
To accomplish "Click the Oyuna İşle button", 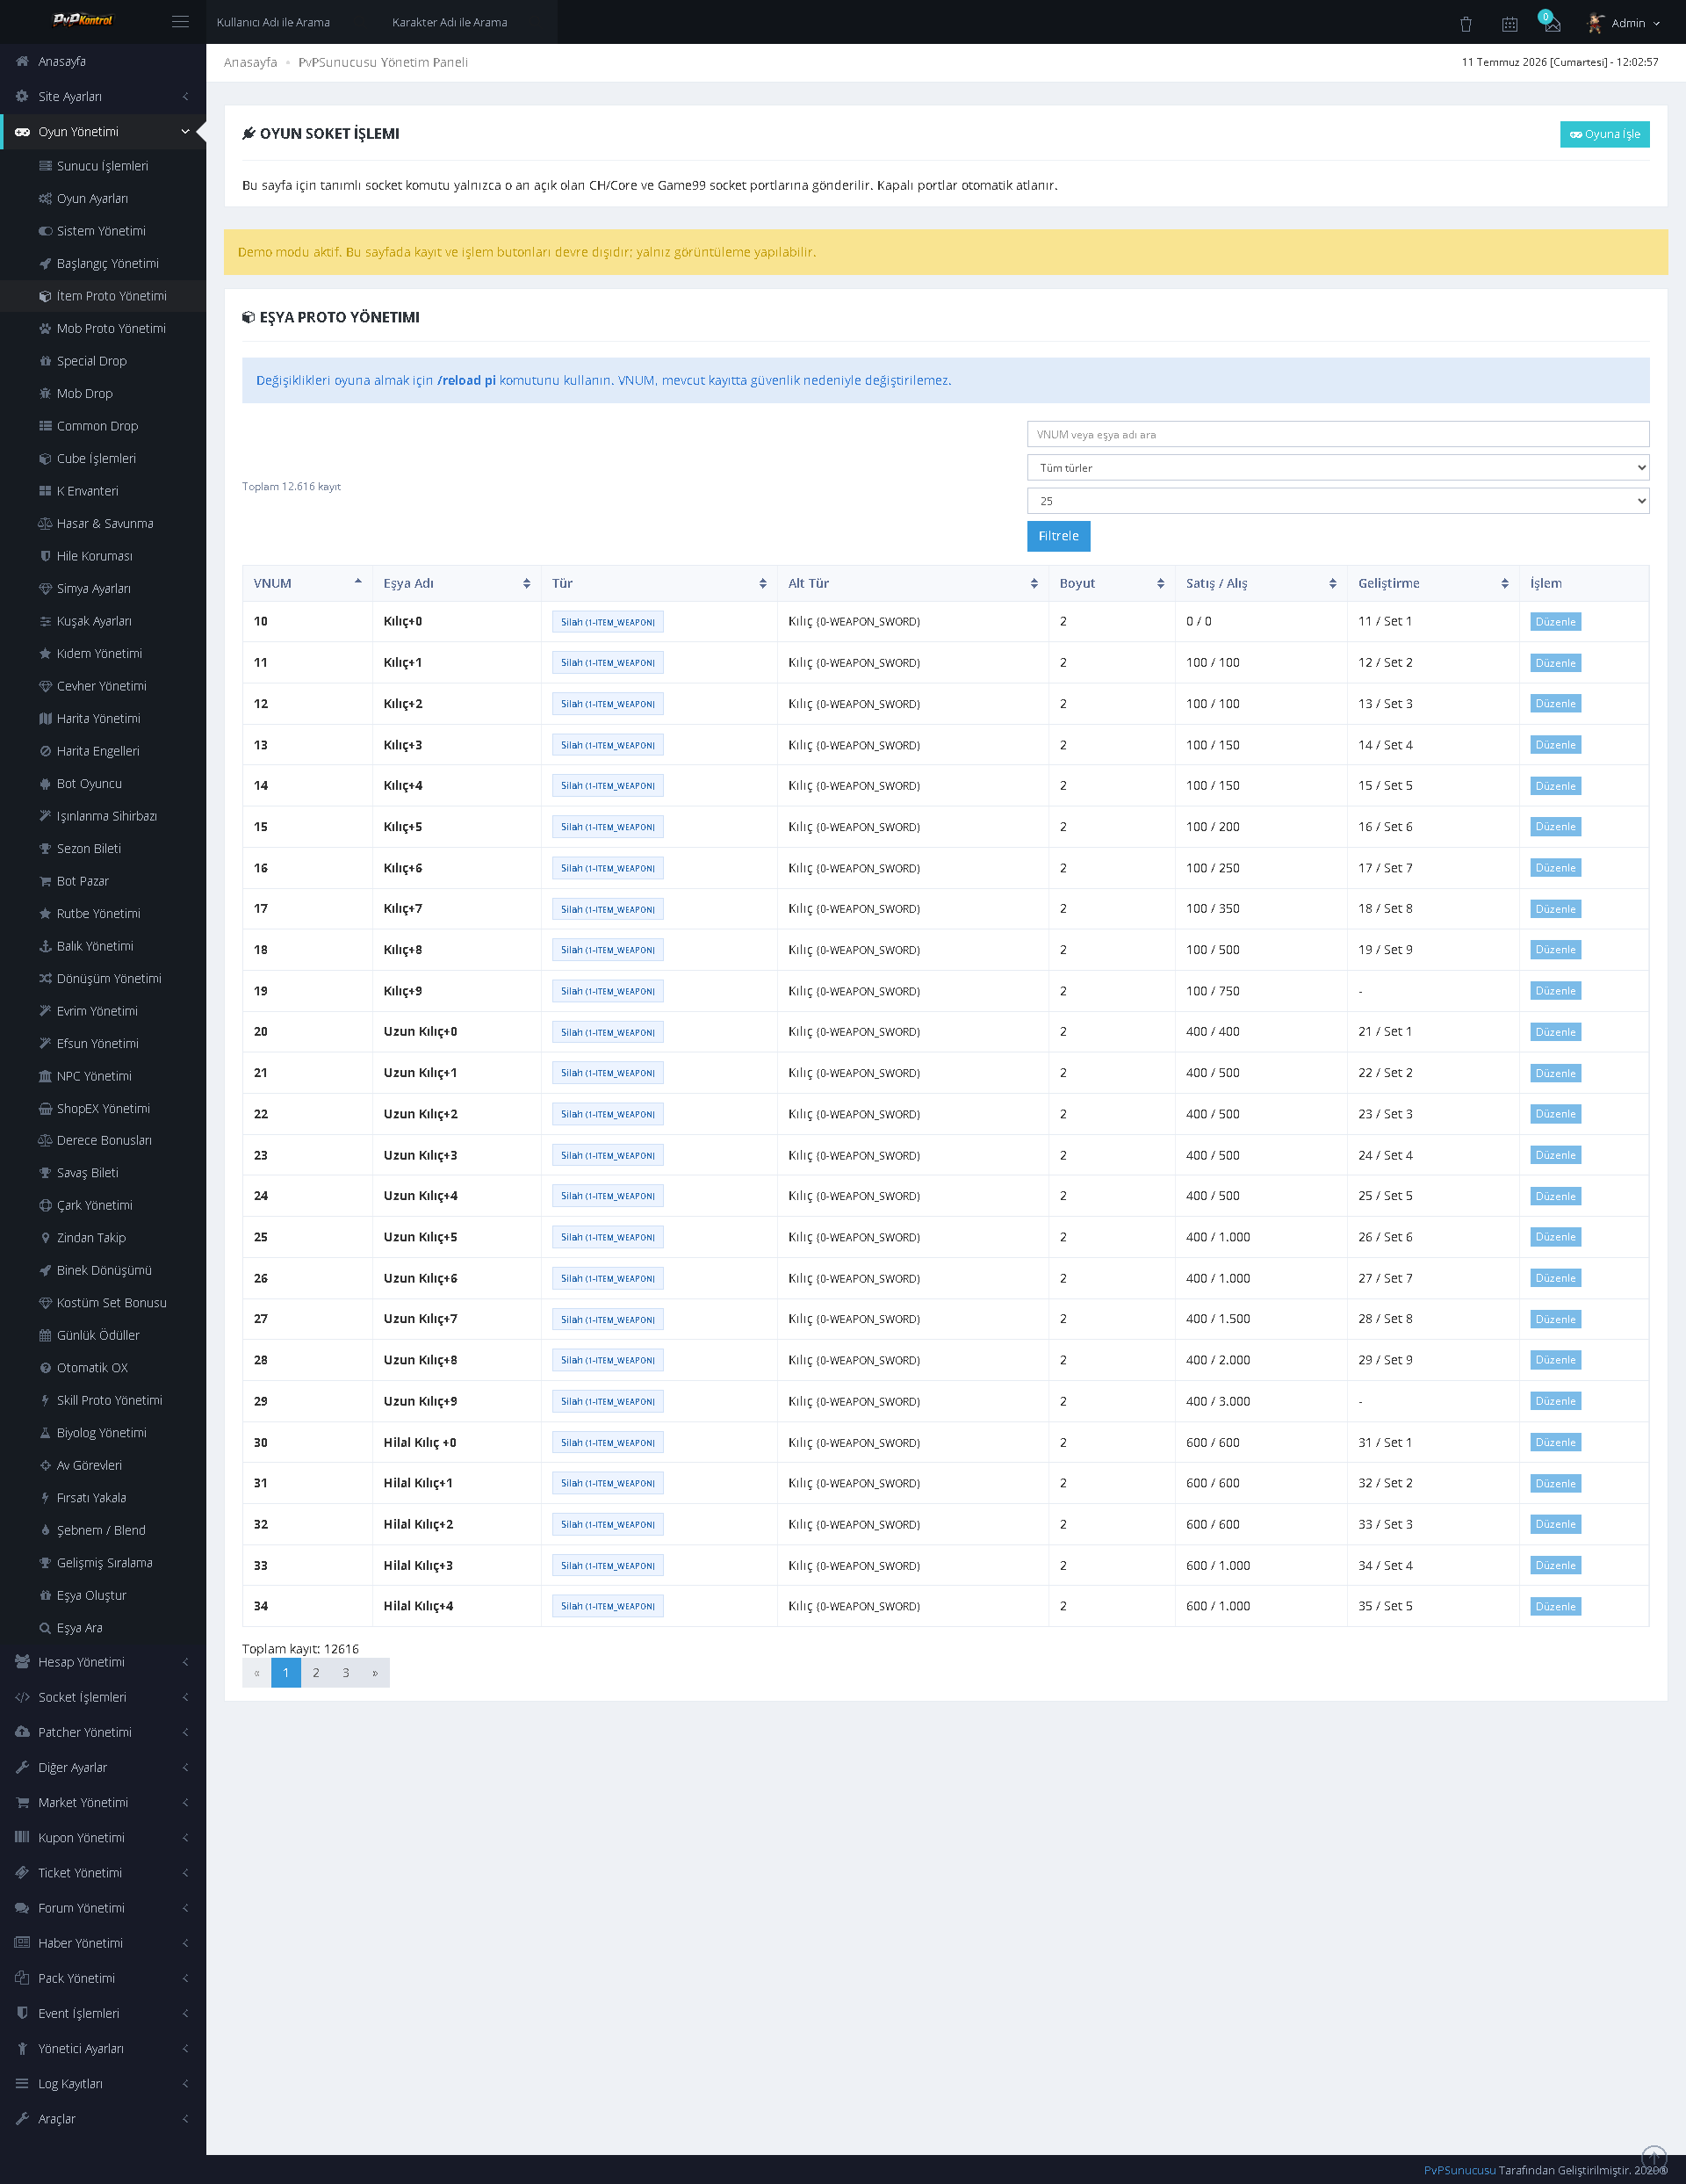I will pyautogui.click(x=1604, y=134).
